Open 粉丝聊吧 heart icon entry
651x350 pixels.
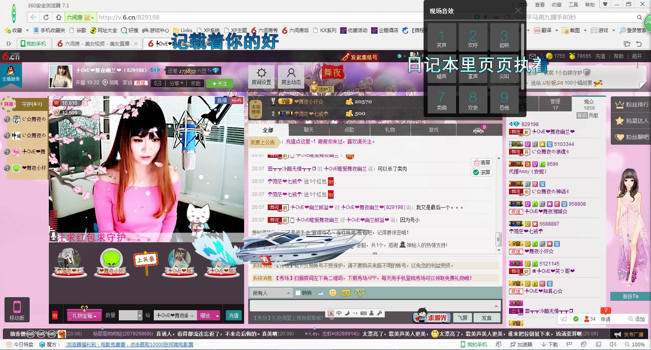tap(632, 137)
